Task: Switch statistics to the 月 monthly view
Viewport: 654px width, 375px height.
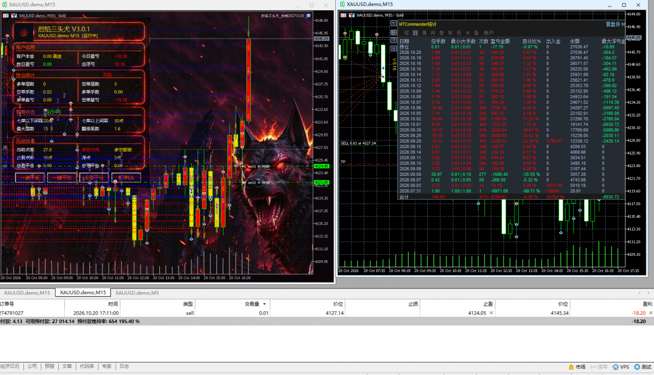Action: (432, 33)
